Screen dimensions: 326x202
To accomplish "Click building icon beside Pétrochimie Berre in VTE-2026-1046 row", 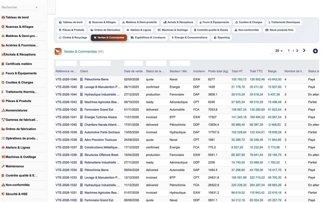I will (81, 79).
